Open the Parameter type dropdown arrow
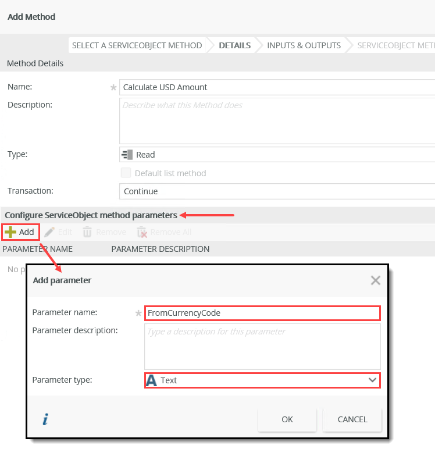435x456 pixels. (x=372, y=380)
